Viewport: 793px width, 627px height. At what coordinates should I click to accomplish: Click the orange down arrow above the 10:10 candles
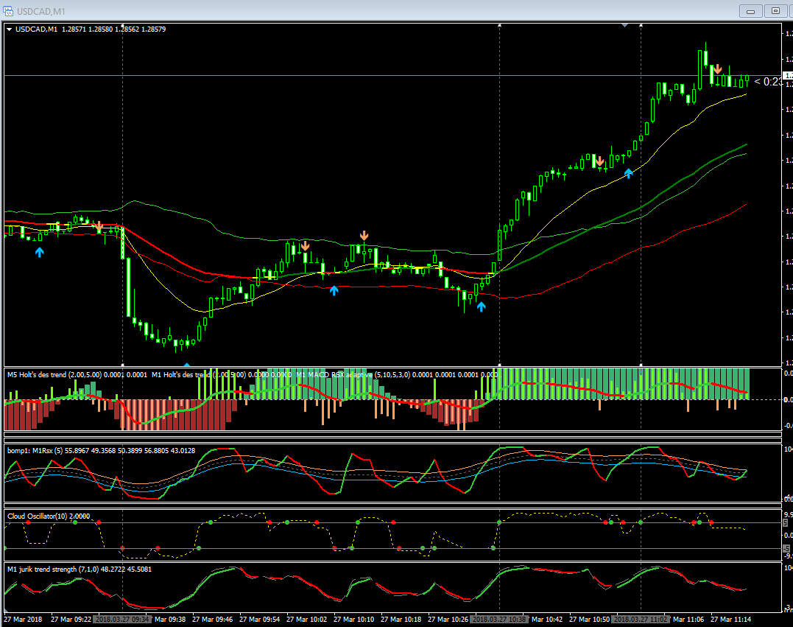pos(364,235)
